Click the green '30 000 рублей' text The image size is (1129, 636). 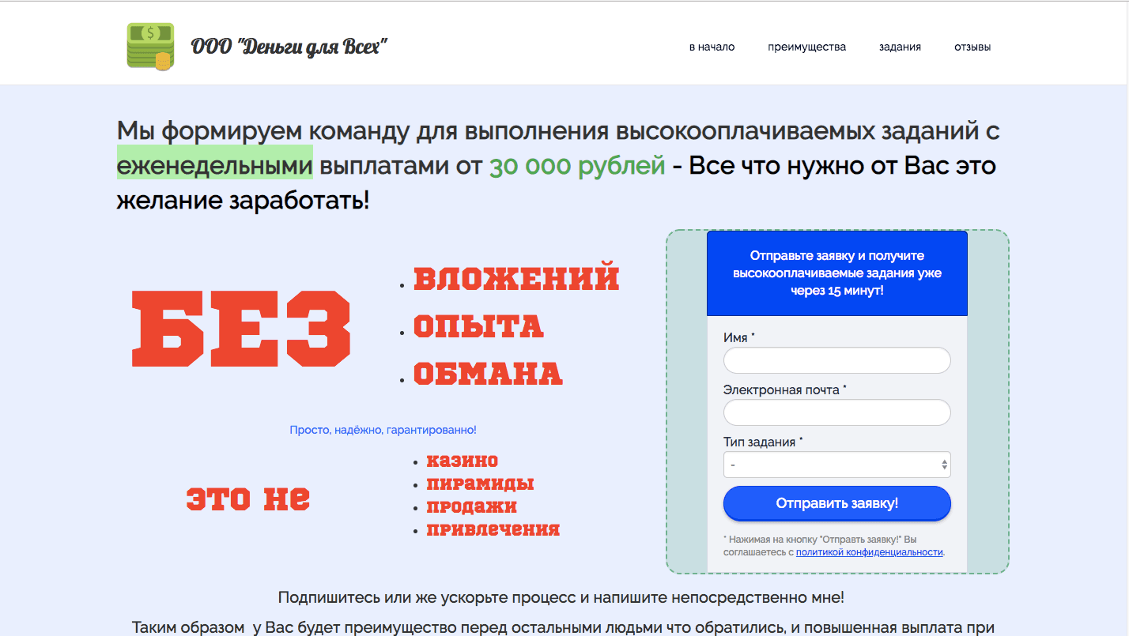[577, 165]
